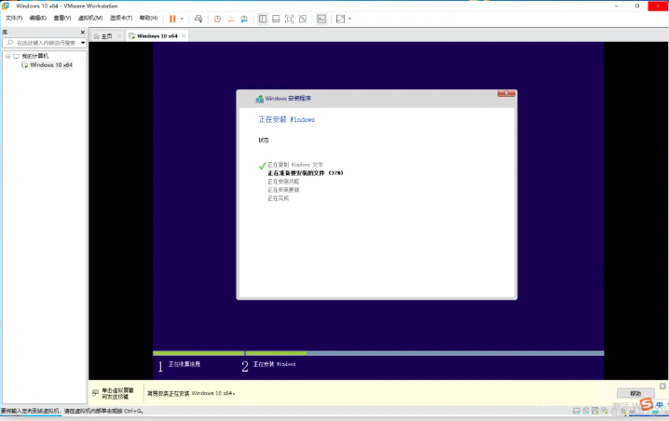
Task: Select Windows 10 x64 in library tree
Action: [x=50, y=65]
